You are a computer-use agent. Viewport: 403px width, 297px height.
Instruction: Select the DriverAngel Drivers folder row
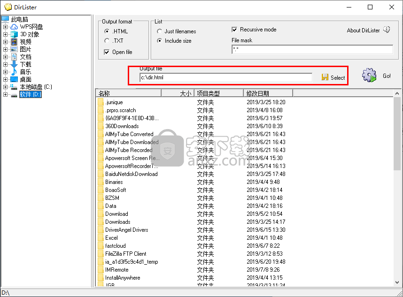[126, 230]
